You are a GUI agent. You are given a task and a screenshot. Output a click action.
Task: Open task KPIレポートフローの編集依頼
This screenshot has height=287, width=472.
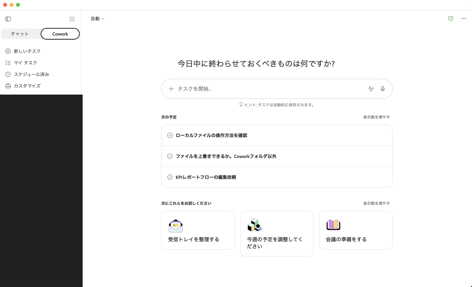click(x=277, y=177)
